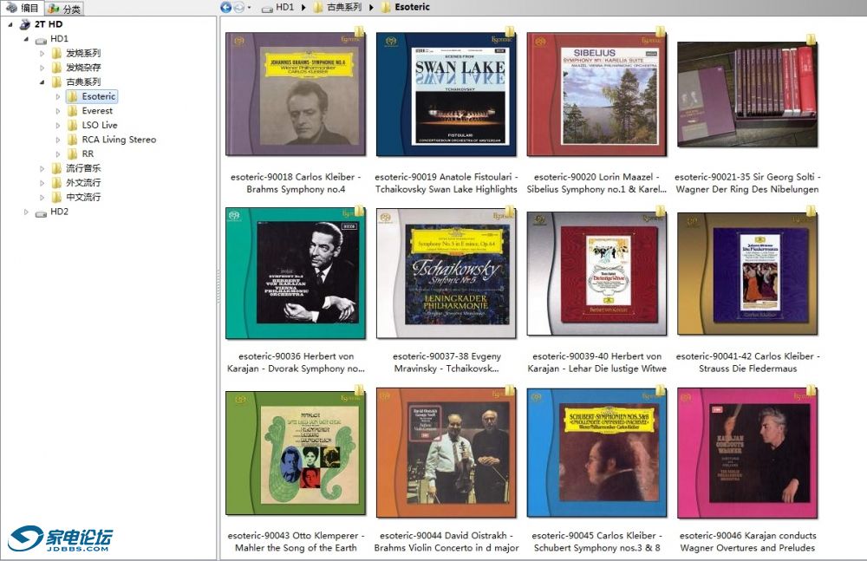The image size is (867, 561).
Task: Expand the LSO Live folder node
Action: point(57,126)
